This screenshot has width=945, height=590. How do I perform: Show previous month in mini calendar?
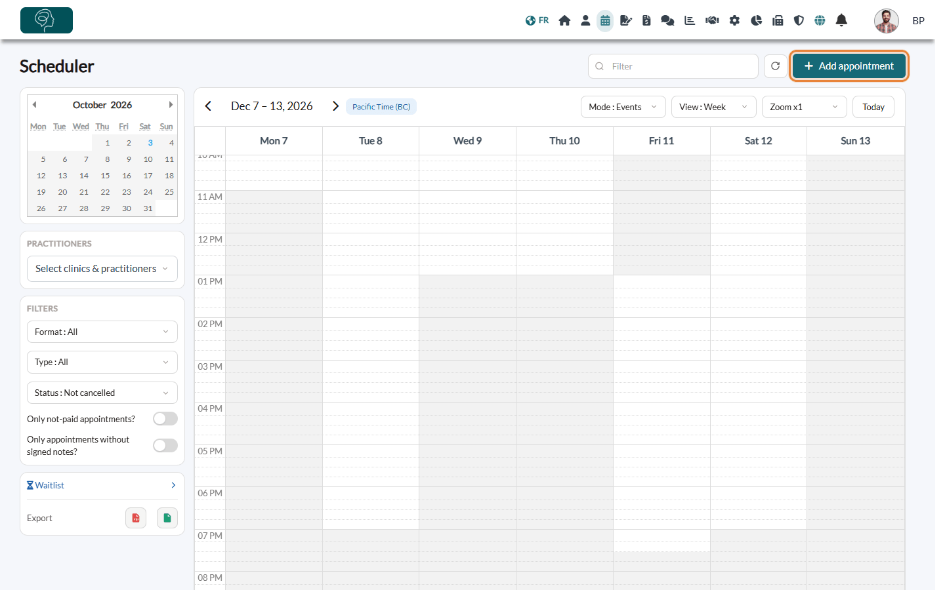coord(34,105)
